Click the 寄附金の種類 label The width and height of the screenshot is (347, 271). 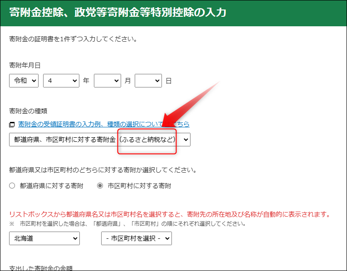pyautogui.click(x=28, y=111)
